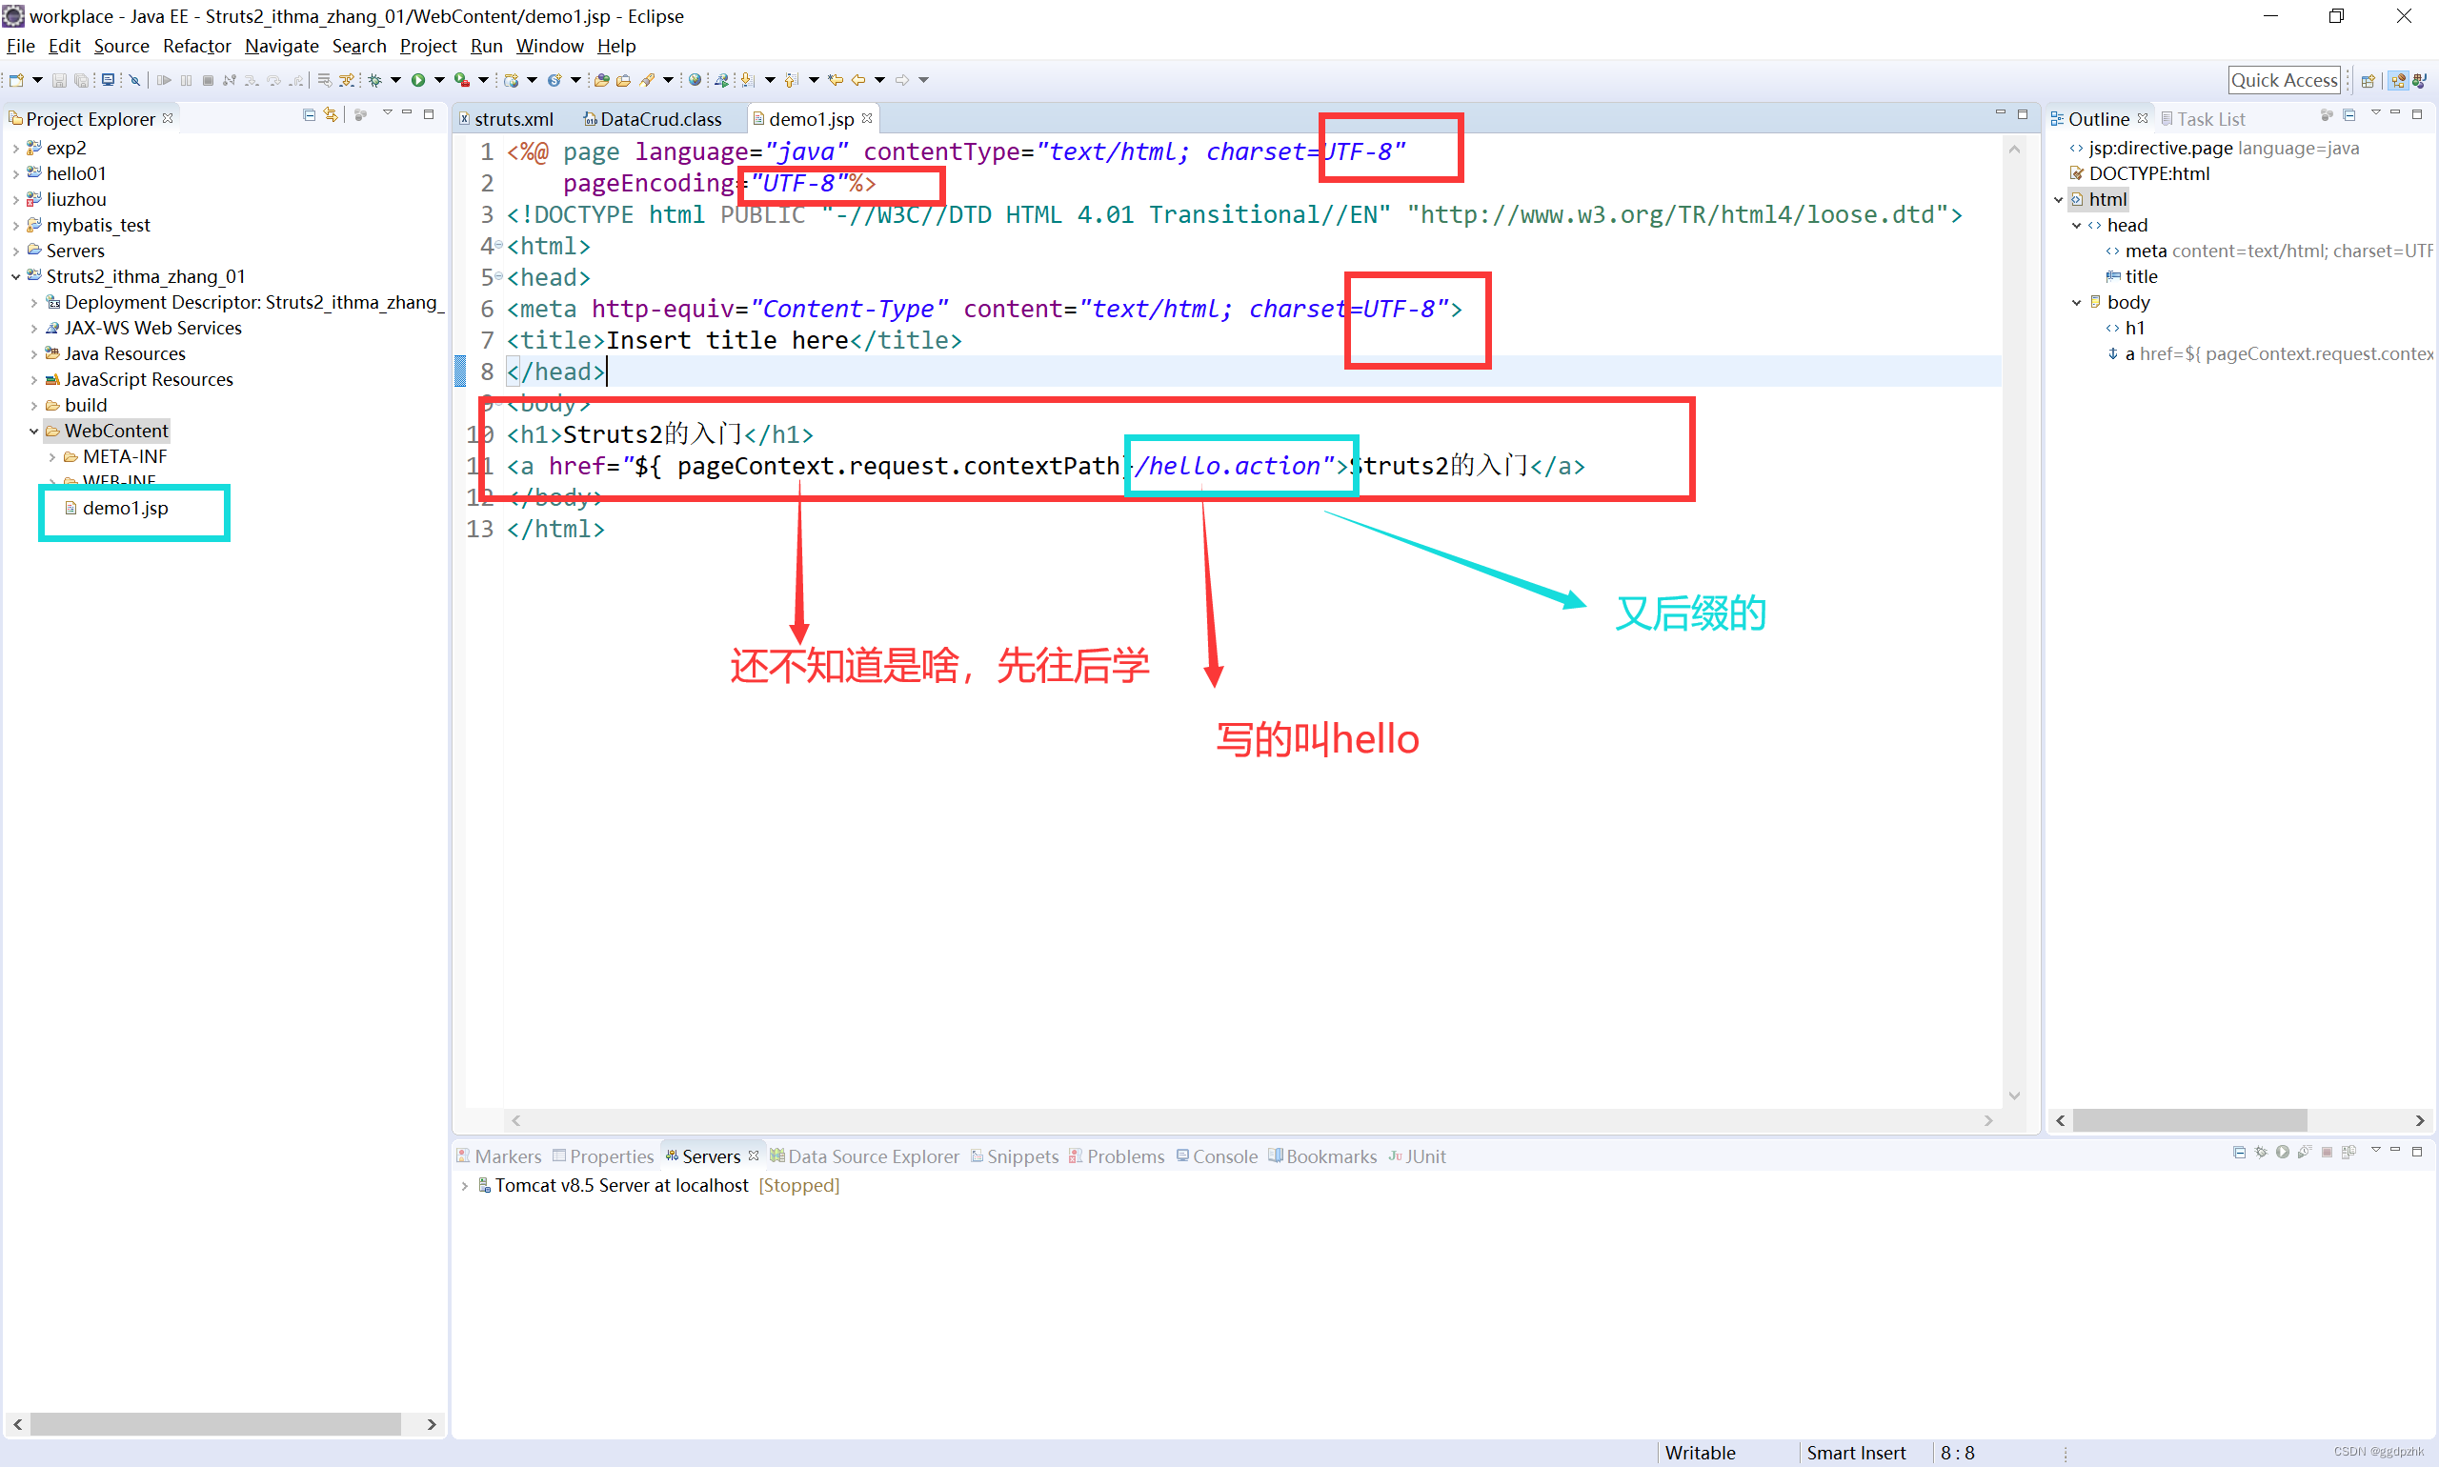
Task: Start server in debug mode icon
Action: (x=2261, y=1152)
